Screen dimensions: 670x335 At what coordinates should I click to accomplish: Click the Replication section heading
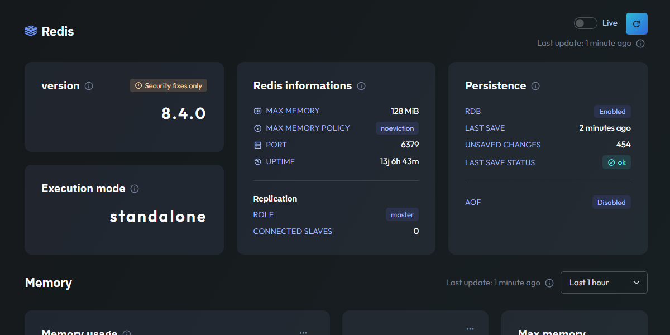coord(275,199)
